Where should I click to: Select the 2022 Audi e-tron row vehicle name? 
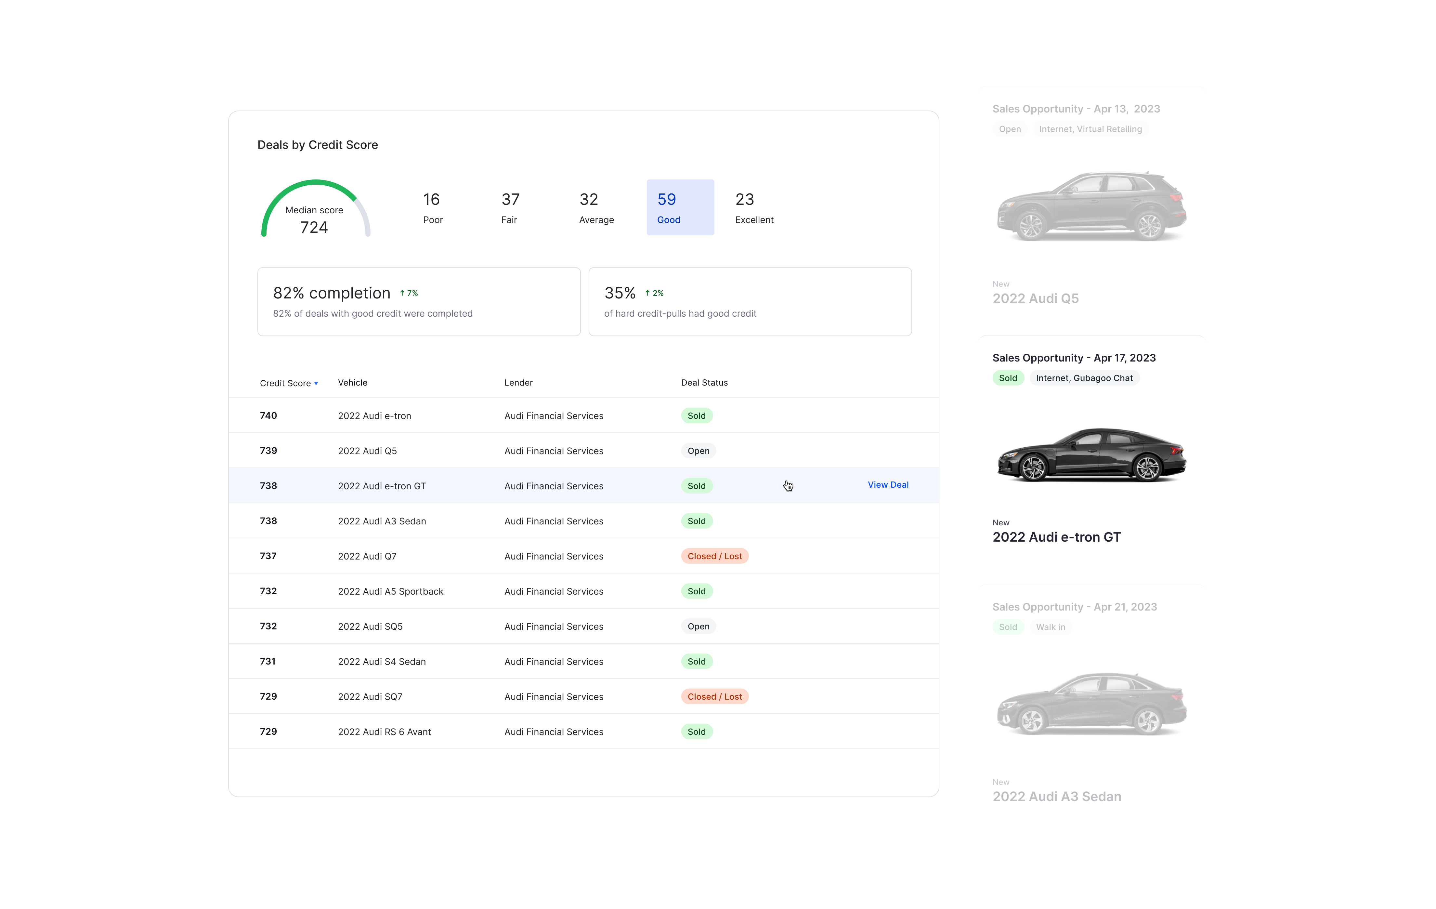[374, 416]
